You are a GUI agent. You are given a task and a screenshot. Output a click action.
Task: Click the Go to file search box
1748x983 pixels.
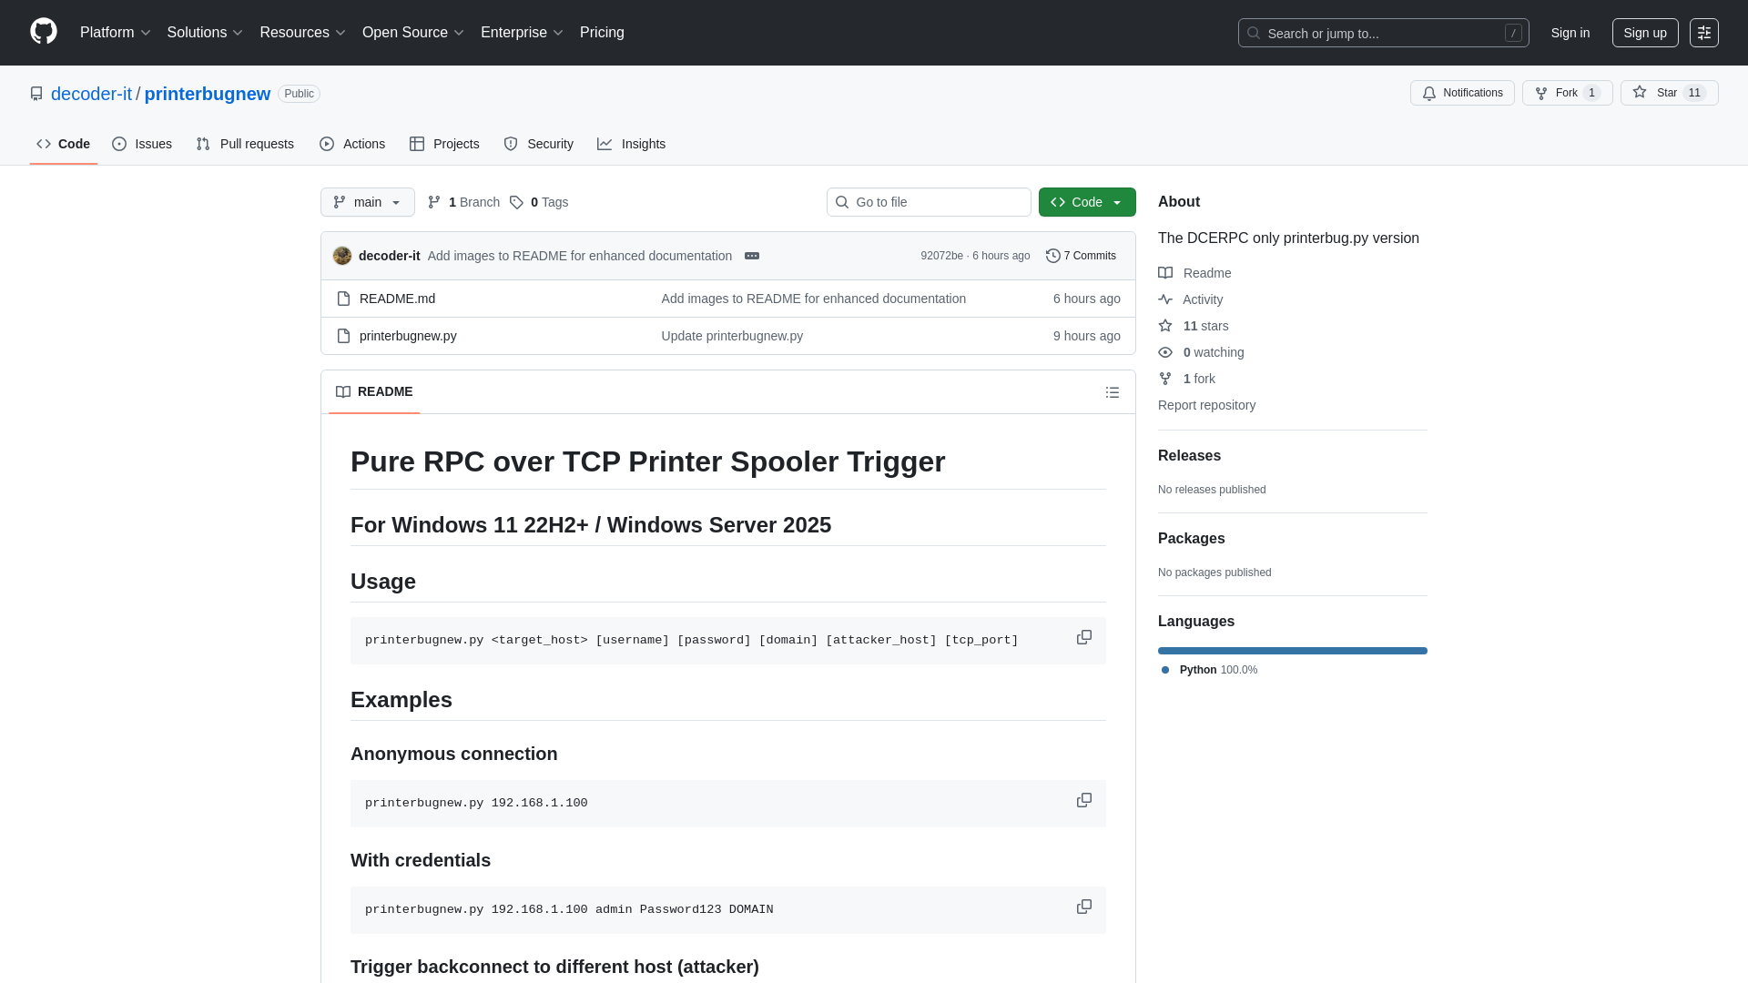tap(929, 202)
